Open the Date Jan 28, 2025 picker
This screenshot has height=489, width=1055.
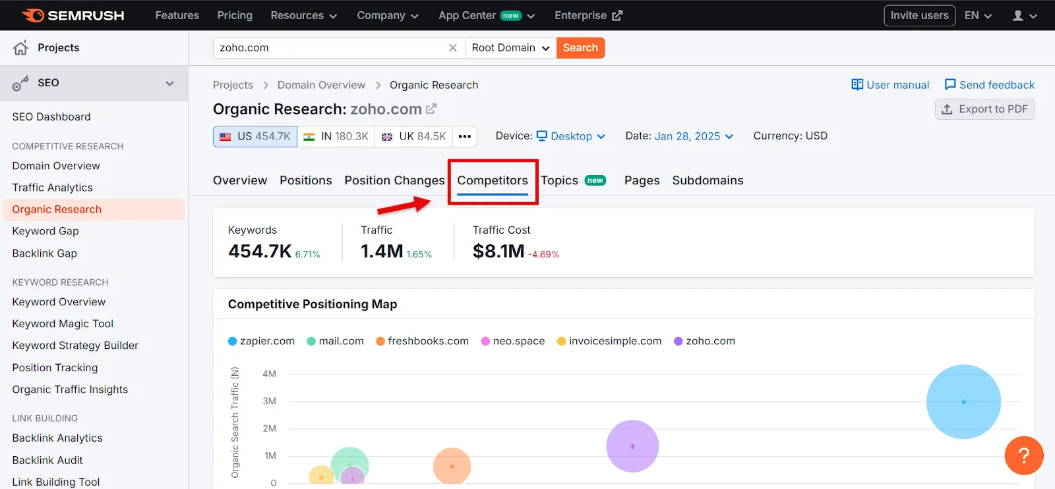pyautogui.click(x=694, y=136)
